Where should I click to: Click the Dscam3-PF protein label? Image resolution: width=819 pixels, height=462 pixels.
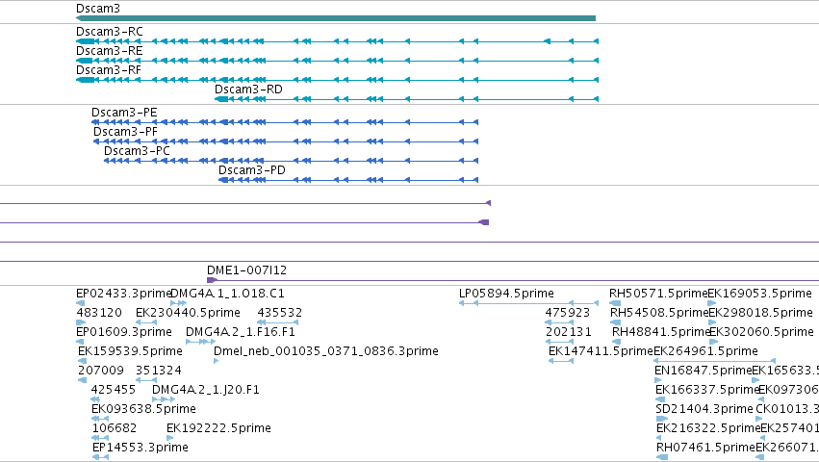pyautogui.click(x=125, y=132)
